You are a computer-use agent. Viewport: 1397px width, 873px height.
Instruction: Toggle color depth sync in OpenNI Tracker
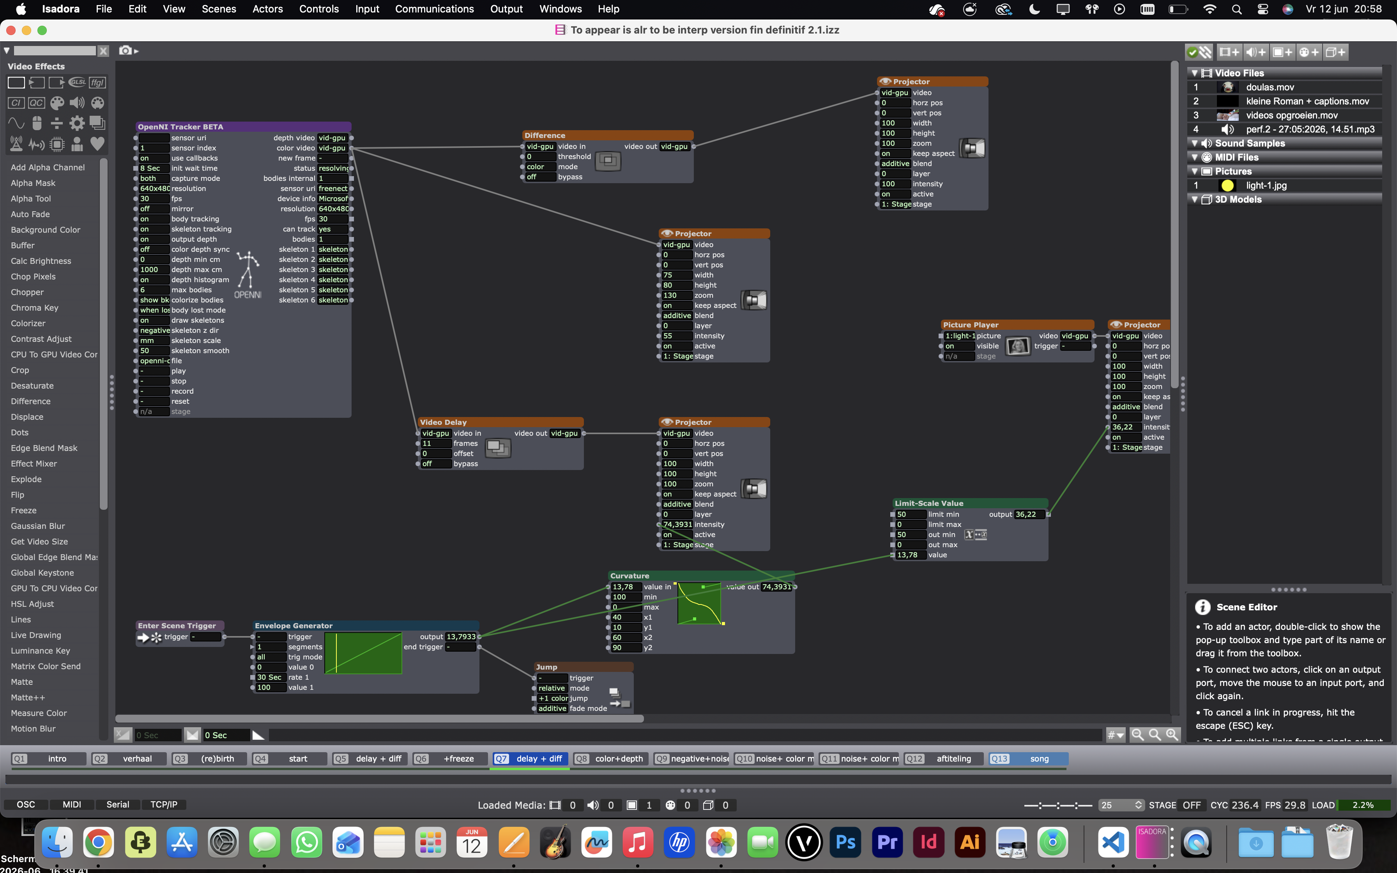tap(154, 249)
